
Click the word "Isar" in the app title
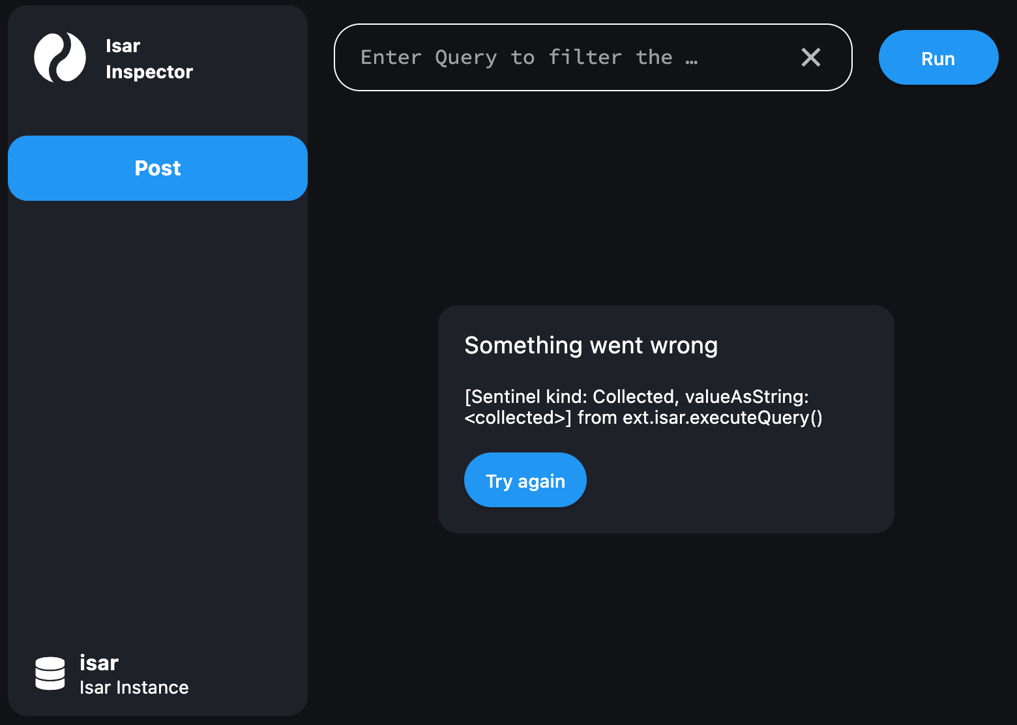point(123,46)
